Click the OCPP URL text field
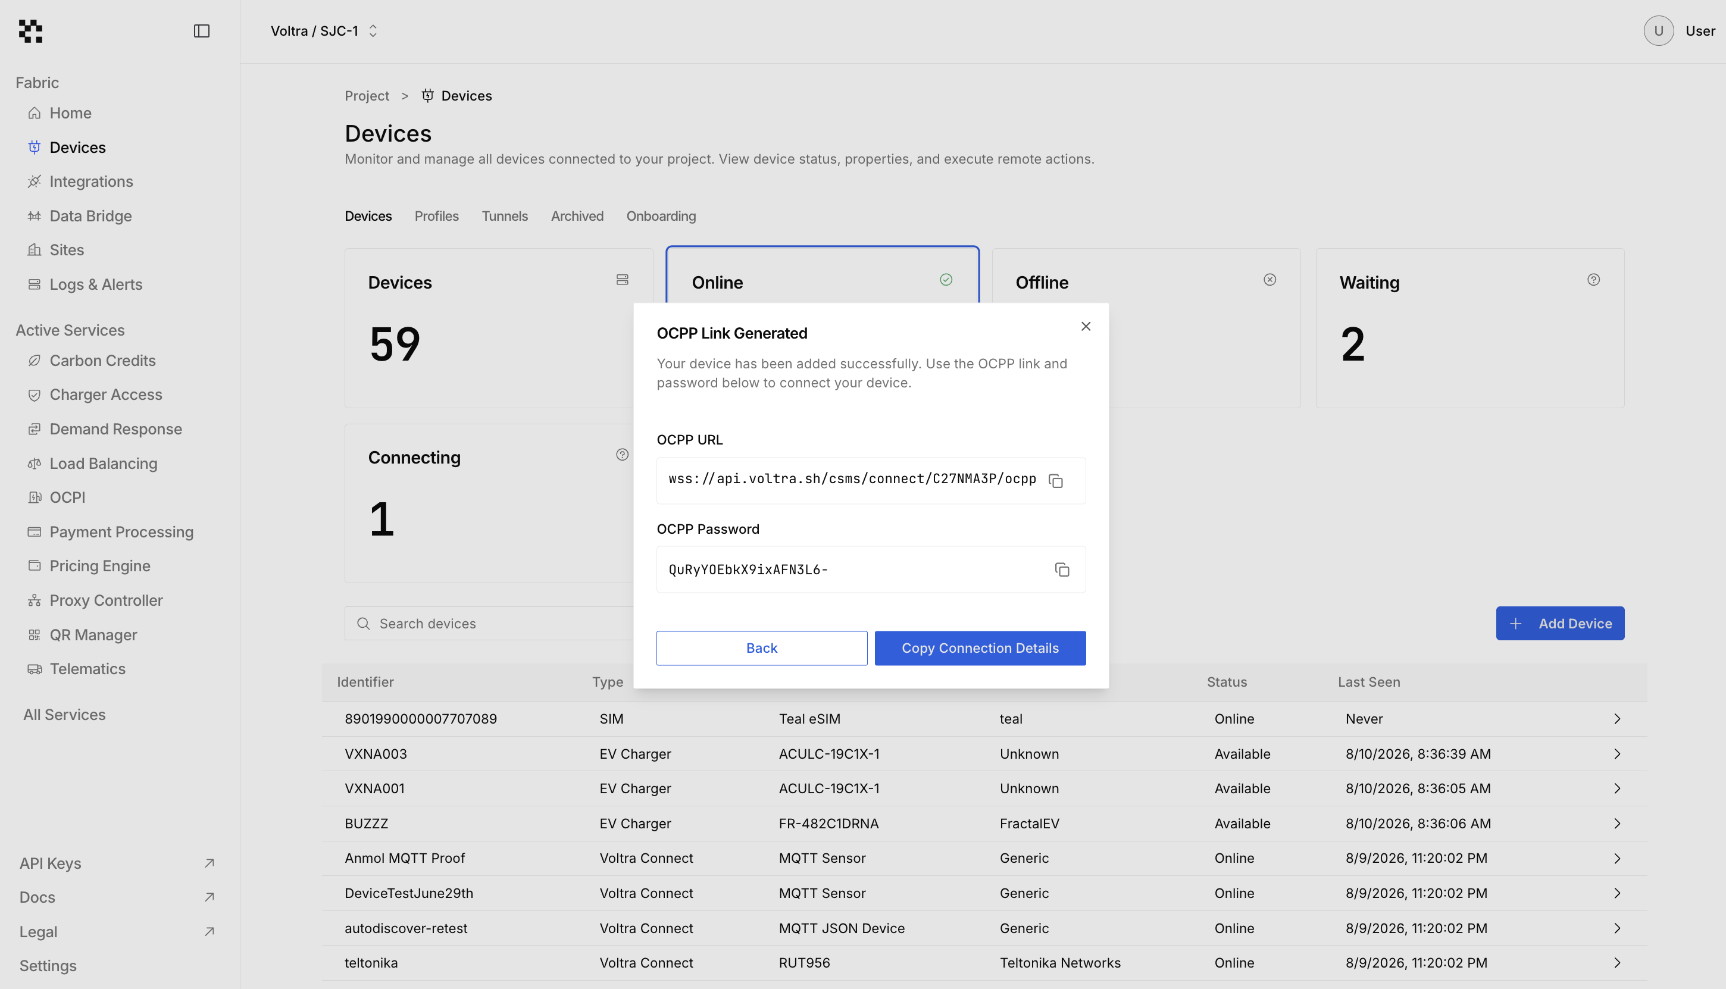 [871, 481]
